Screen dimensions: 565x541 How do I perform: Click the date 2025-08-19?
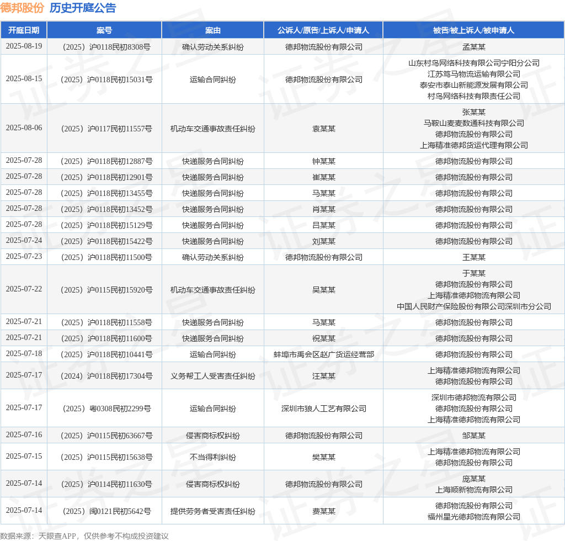click(24, 46)
